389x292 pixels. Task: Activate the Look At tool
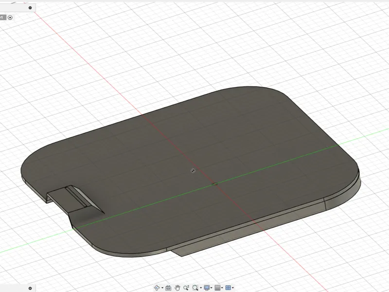pos(168,288)
